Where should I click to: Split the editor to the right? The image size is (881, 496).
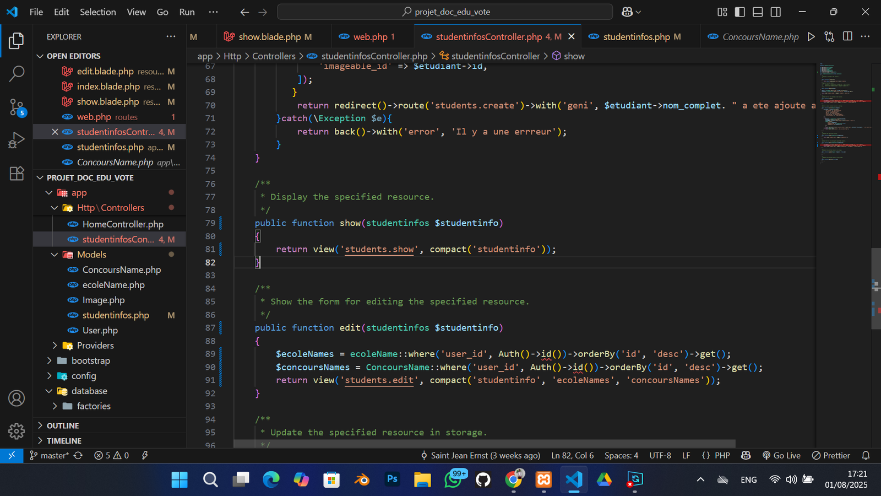[847, 36]
